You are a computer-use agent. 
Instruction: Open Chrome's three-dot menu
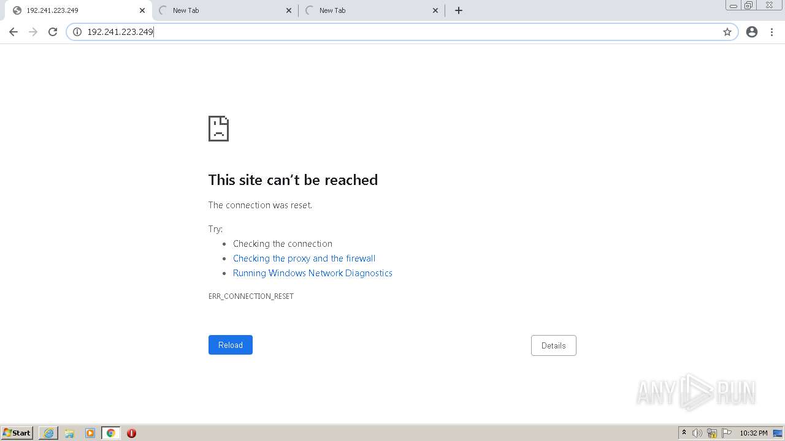point(772,32)
